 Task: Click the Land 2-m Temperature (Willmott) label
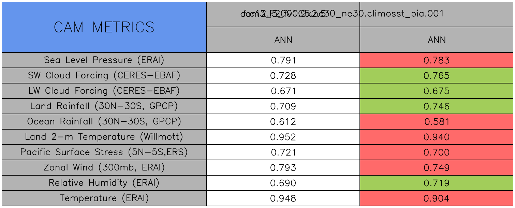(x=104, y=137)
